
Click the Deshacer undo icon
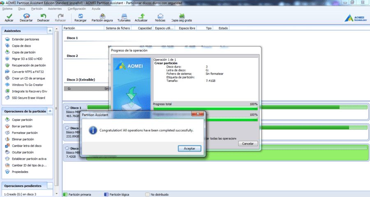coord(43,16)
